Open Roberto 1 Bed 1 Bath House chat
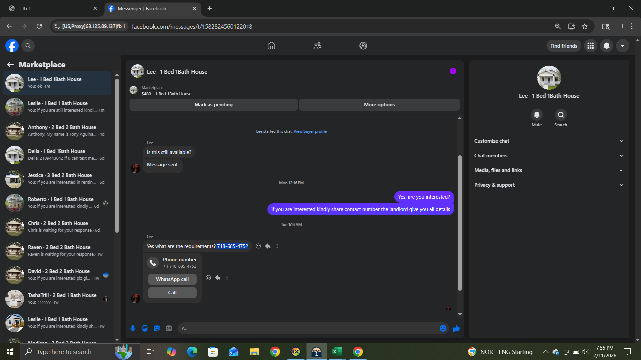Viewport: 641px width, 360px height. 57,203
